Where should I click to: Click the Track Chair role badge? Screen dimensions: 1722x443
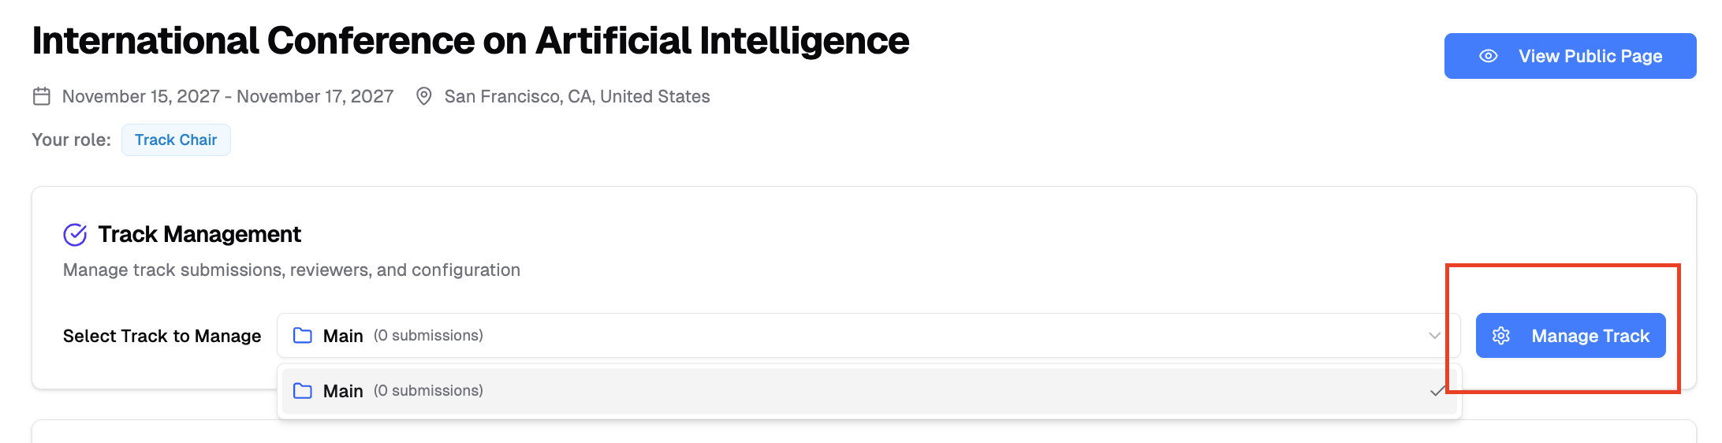pyautogui.click(x=176, y=140)
